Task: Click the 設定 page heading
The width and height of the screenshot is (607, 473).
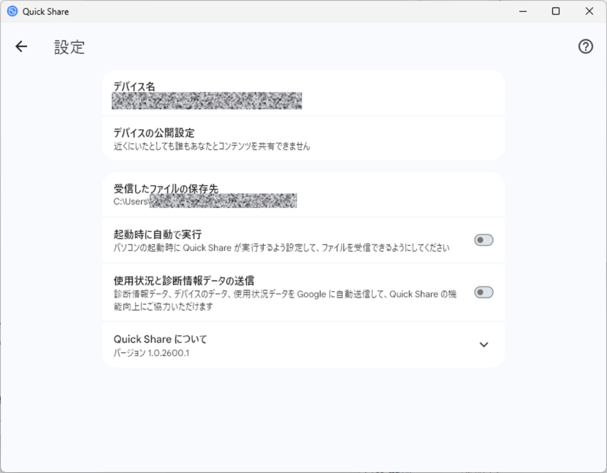Action: [x=69, y=47]
